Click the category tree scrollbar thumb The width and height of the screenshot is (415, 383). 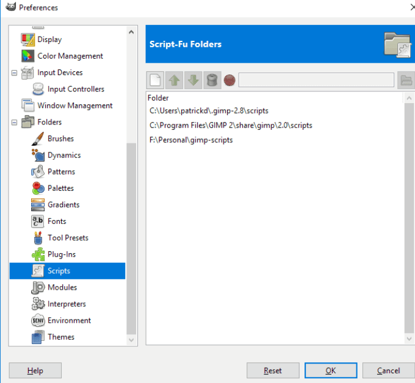coord(131,238)
